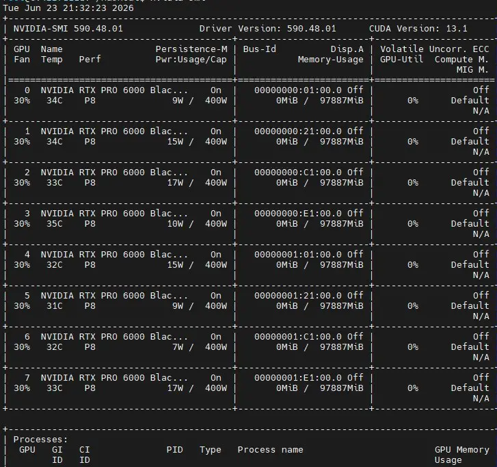Click the 'Bus-Id' column header
This screenshot has height=467, width=497.
[x=260, y=49]
